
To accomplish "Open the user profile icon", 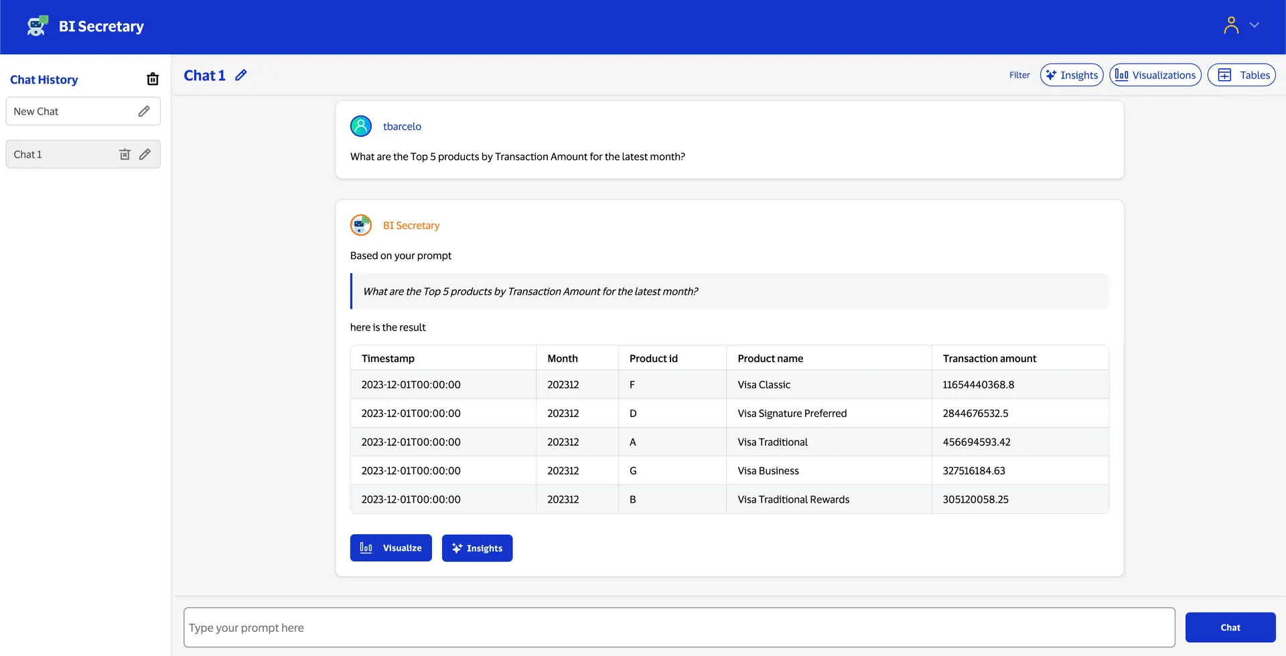I will (x=1231, y=25).
